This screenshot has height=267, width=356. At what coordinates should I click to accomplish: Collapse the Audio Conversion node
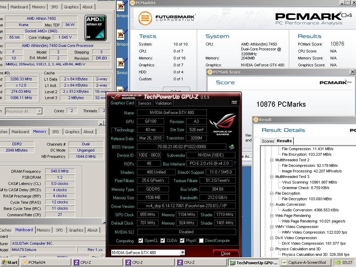click(272, 204)
